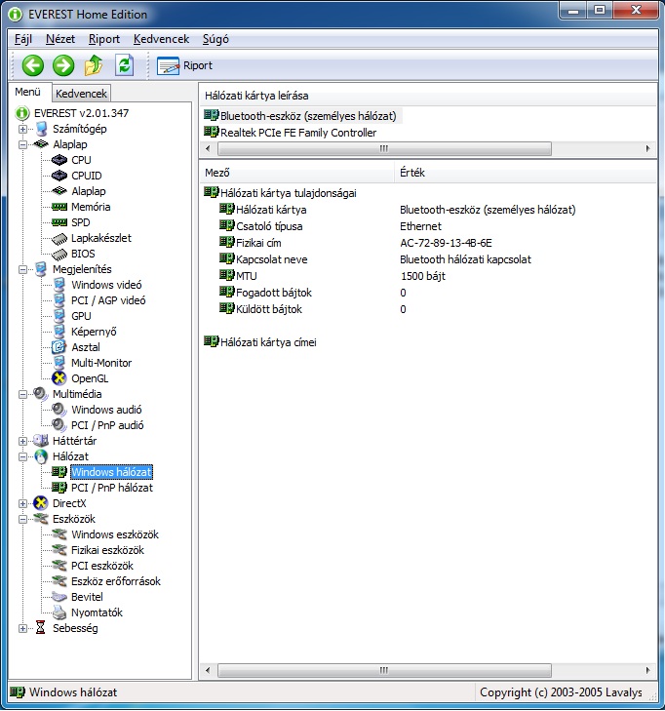This screenshot has width=665, height=711.
Task: Click the bottom details horizontal scrollbar thumb
Action: [x=384, y=670]
